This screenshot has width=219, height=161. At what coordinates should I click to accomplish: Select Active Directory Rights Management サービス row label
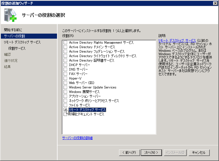[101, 43]
